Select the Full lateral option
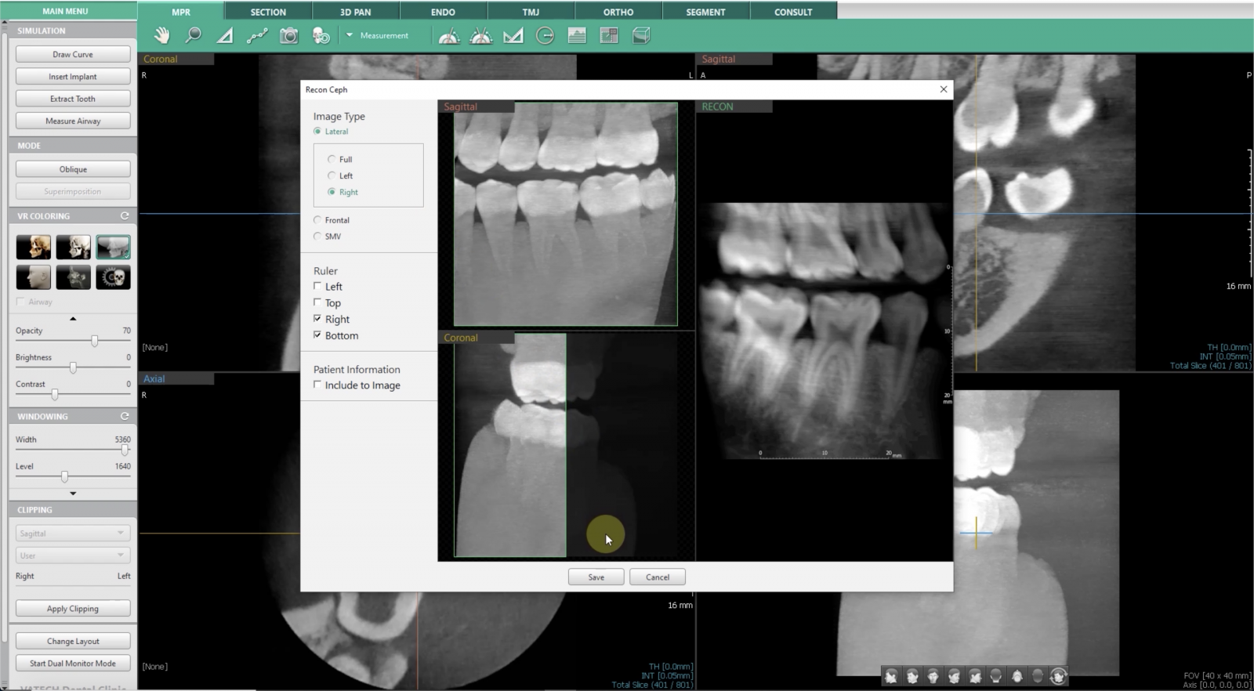The image size is (1254, 691). click(332, 159)
